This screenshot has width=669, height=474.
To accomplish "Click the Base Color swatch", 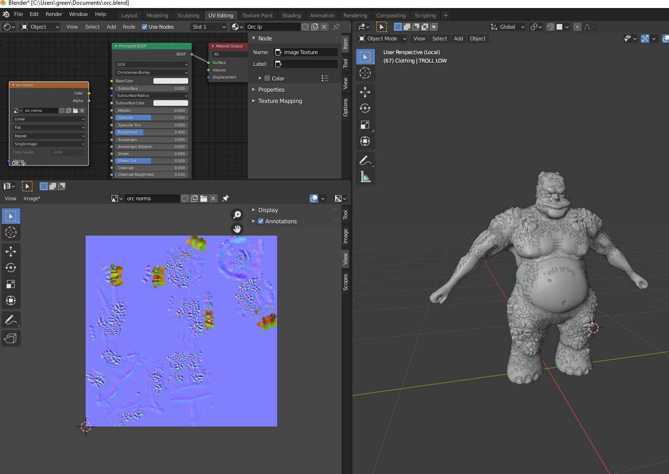I will 170,81.
